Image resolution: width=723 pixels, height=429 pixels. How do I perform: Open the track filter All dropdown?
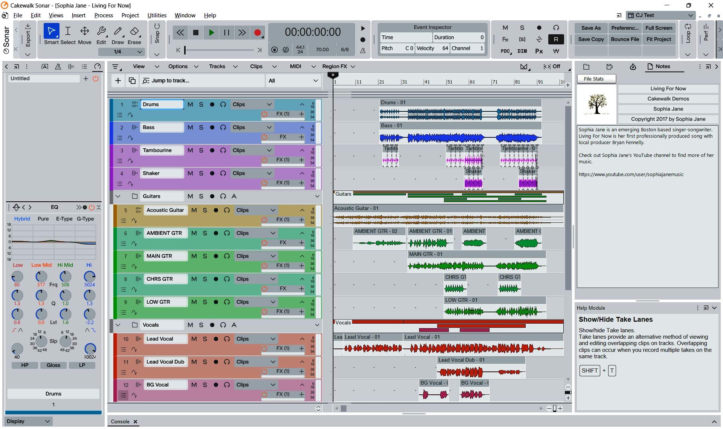(293, 81)
